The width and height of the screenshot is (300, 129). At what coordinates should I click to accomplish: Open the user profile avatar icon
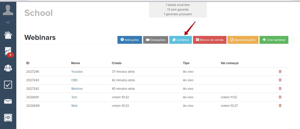coord(8,10)
